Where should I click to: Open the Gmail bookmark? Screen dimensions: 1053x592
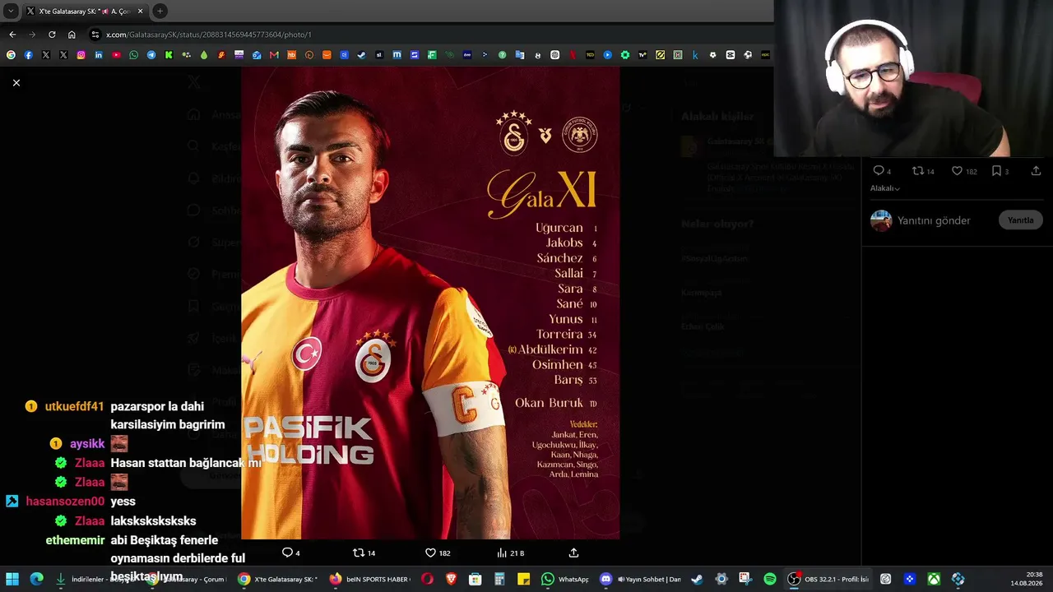(x=274, y=55)
